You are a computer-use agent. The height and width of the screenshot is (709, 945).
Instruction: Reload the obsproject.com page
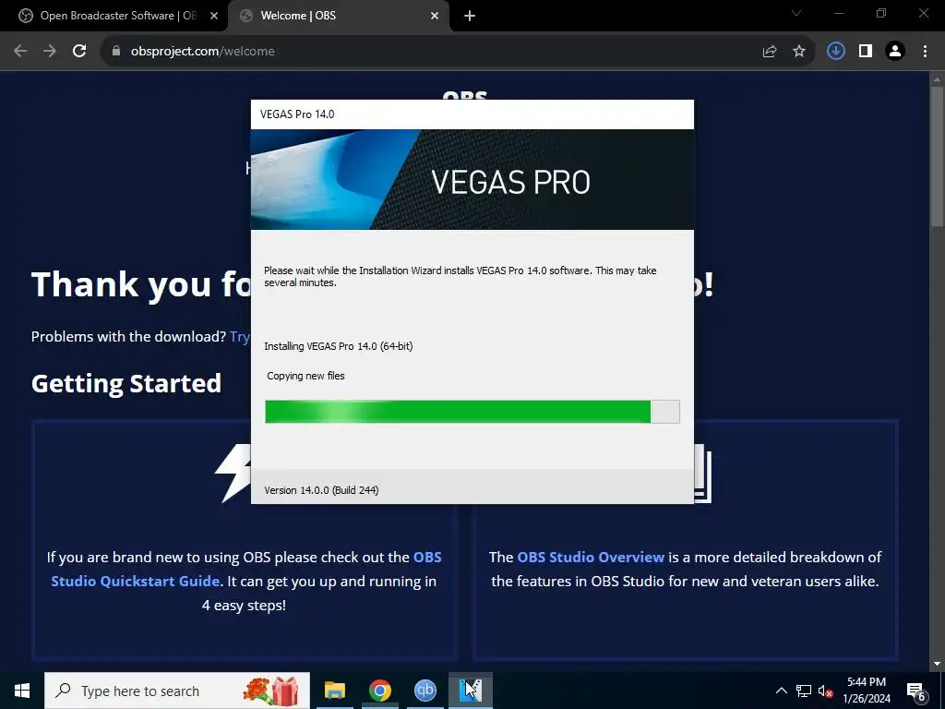point(79,52)
